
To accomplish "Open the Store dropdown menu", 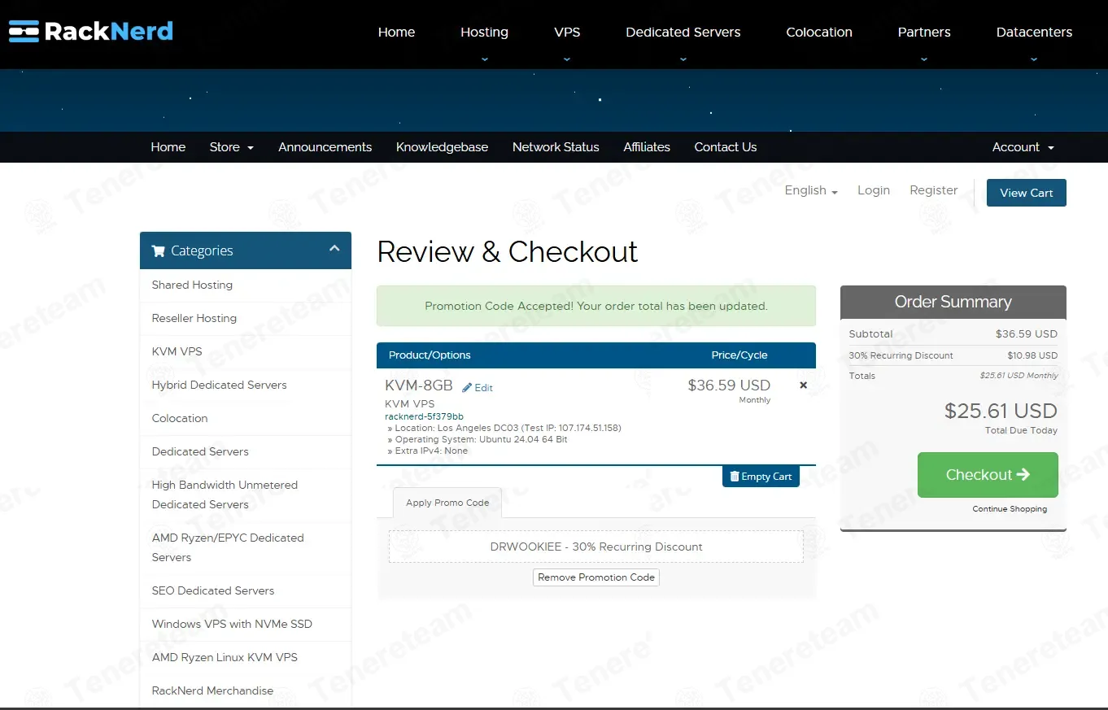I will click(x=232, y=147).
